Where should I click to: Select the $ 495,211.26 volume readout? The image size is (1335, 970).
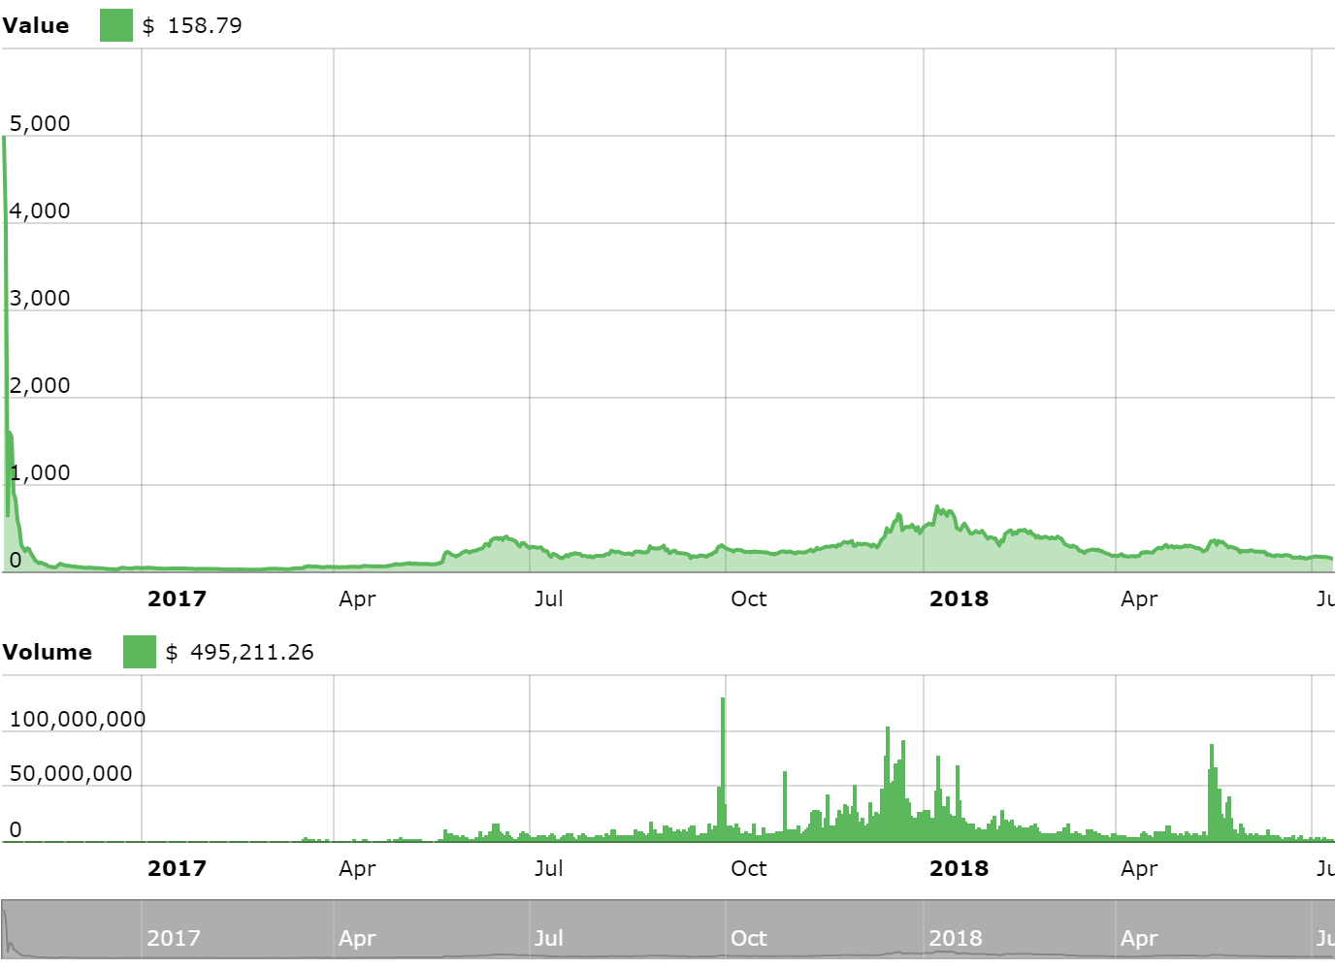tap(240, 652)
